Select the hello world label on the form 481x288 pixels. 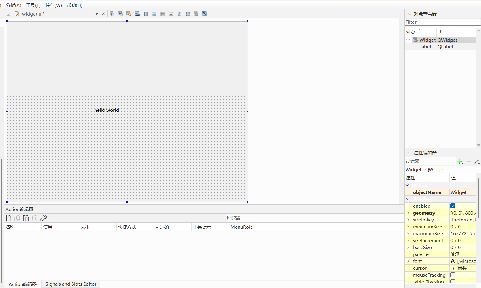click(x=107, y=110)
